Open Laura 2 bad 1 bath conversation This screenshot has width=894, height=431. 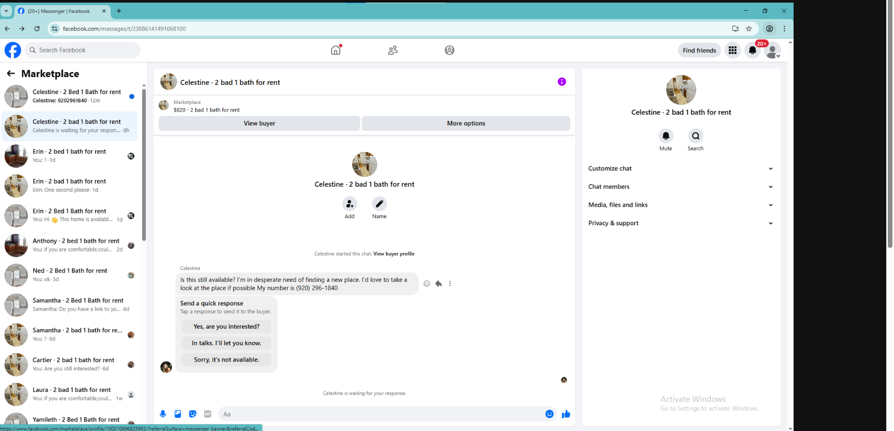click(70, 394)
